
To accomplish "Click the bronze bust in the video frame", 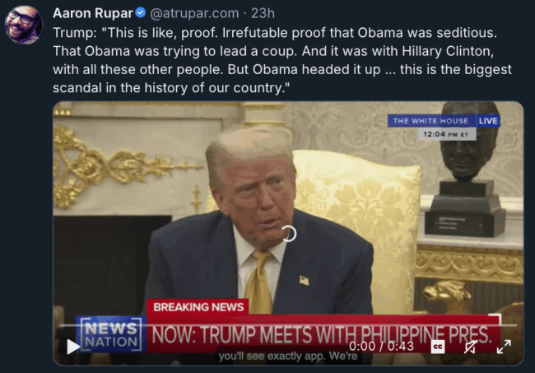I will [x=464, y=170].
